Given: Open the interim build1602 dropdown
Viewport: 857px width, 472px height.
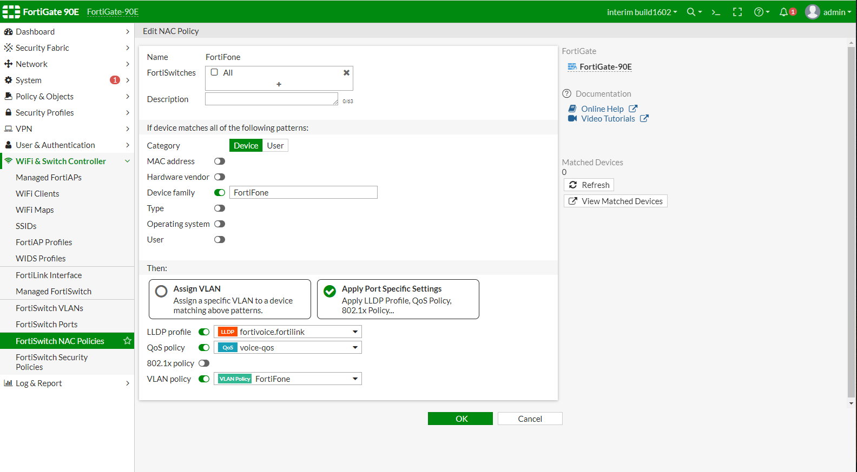Looking at the screenshot, I should 642,12.
